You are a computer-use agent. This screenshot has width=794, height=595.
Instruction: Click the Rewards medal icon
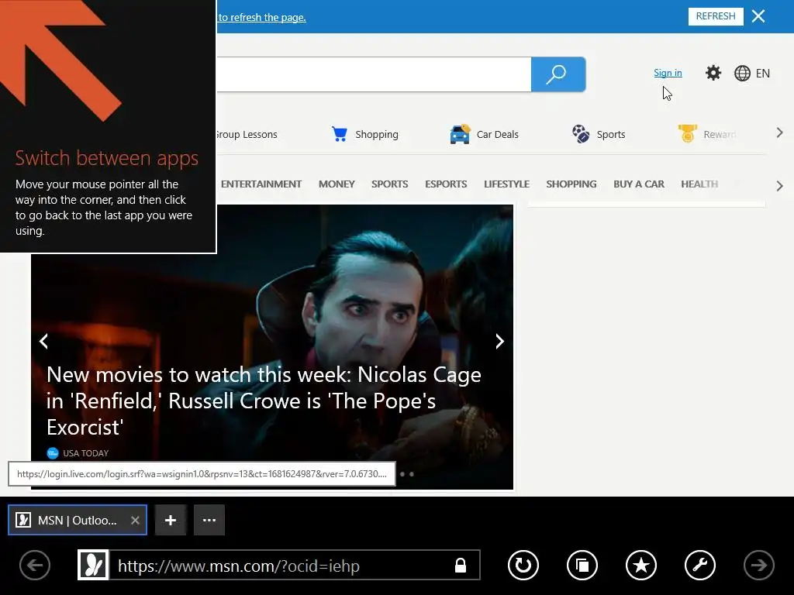(687, 133)
